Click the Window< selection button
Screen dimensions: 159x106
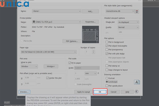tap(51, 66)
